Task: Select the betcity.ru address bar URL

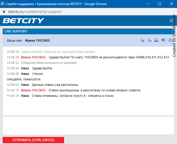Action: [35, 12]
